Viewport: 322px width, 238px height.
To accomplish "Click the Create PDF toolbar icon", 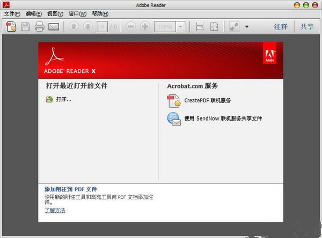I will pyautogui.click(x=11, y=27).
